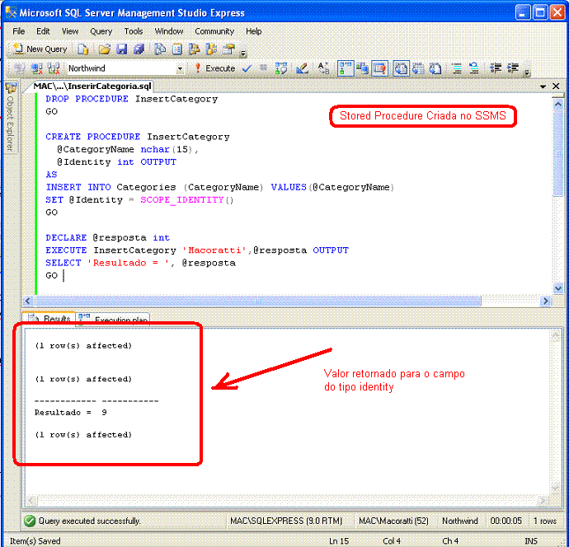
Task: Click the Open File folder icon
Action: 105,49
